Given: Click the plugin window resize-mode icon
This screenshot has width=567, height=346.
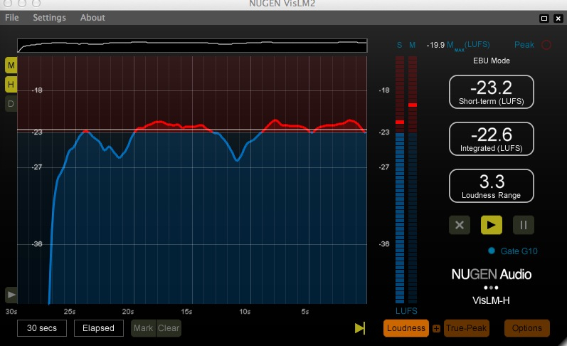Looking at the screenshot, I should pyautogui.click(x=544, y=19).
